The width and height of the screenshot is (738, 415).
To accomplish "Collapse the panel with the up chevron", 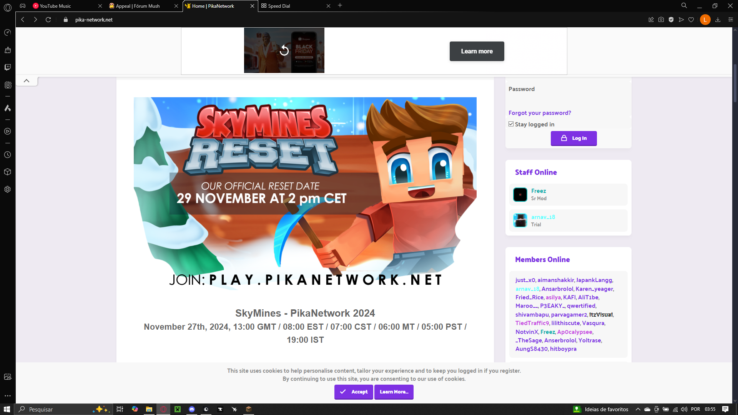I will (x=27, y=81).
